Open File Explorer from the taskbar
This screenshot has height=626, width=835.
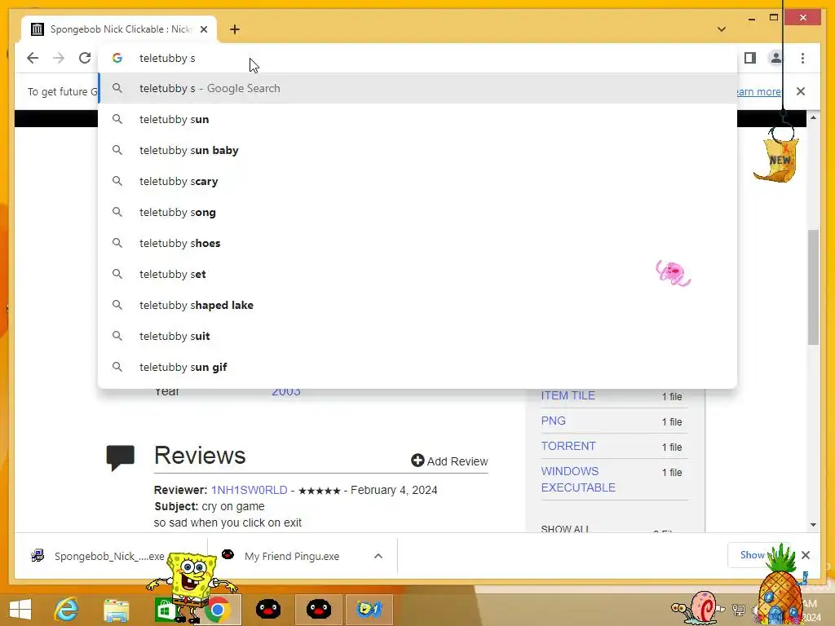[116, 610]
